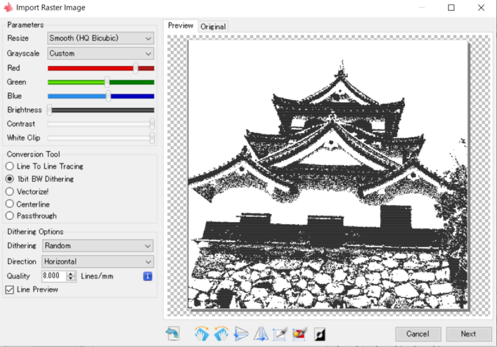Uncheck the Line Preview checkbox
Image resolution: width=497 pixels, height=347 pixels.
[10, 290]
